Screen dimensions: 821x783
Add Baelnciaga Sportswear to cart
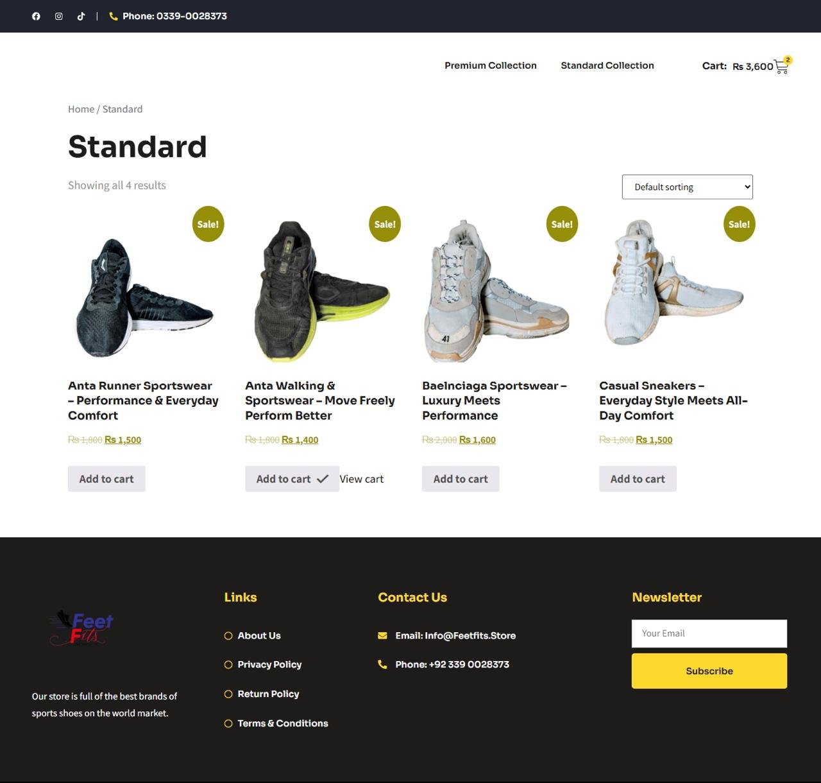point(461,479)
